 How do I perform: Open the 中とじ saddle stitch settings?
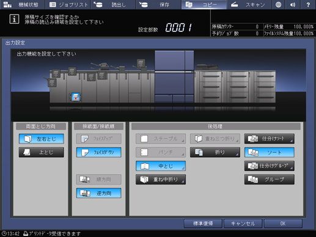(x=161, y=166)
